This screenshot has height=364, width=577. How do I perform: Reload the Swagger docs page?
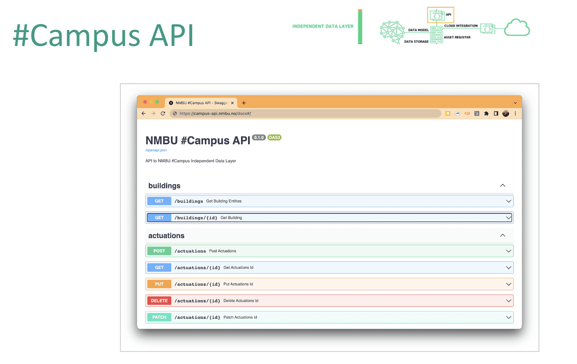(163, 114)
